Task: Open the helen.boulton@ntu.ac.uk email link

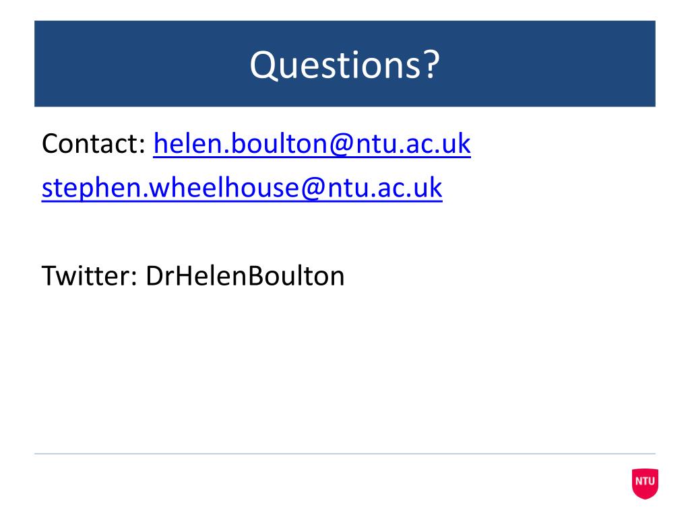Action: click(312, 143)
